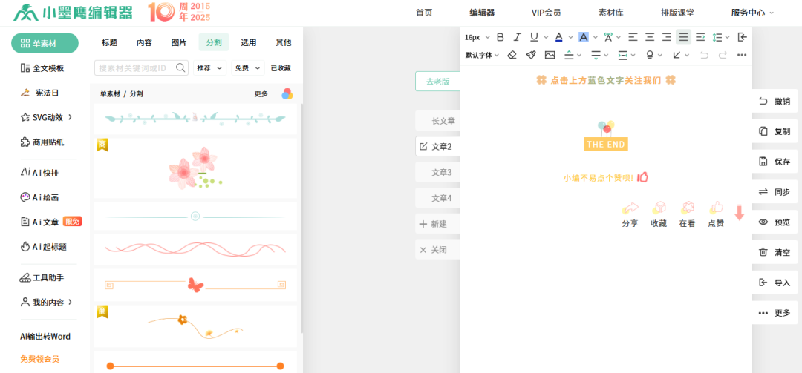Switch to the 选用 tab
Image resolution: width=802 pixels, height=373 pixels.
249,42
